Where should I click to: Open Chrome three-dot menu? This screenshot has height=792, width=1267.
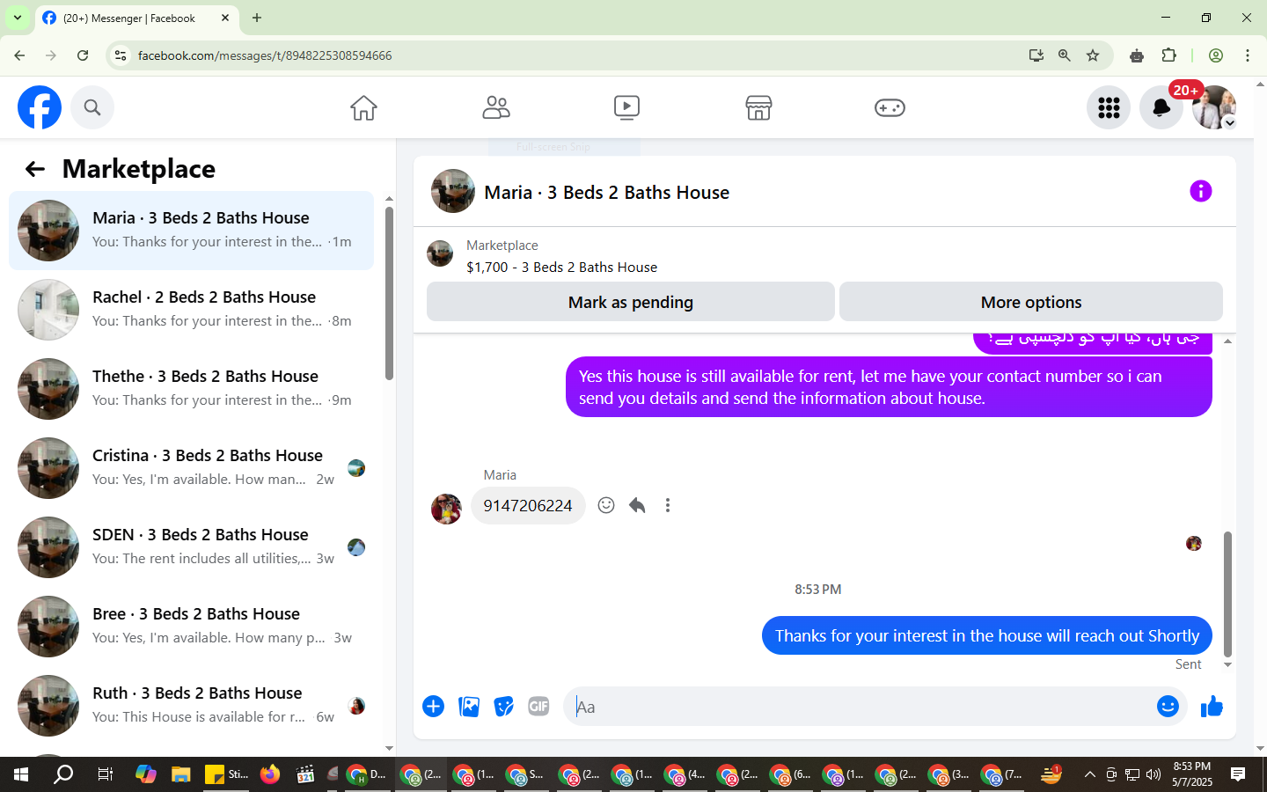click(x=1247, y=55)
